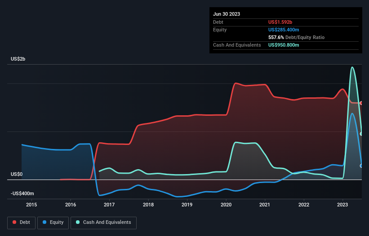The width and height of the screenshot is (369, 236).
Task: Toggle the Debt legend button
Action: point(22,223)
